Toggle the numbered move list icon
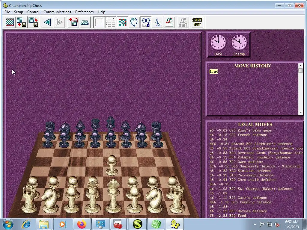Image resolution: width=307 pixels, height=230 pixels. [111, 22]
